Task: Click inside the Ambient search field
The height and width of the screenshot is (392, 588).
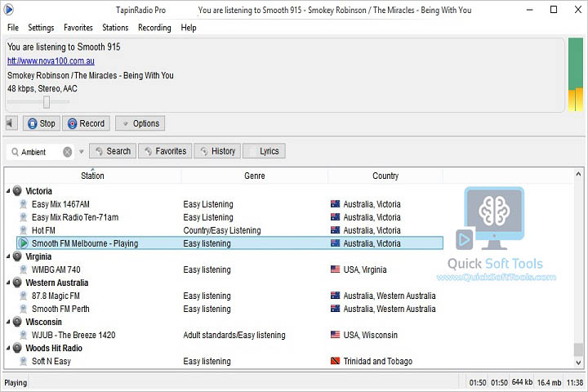Action: click(39, 152)
